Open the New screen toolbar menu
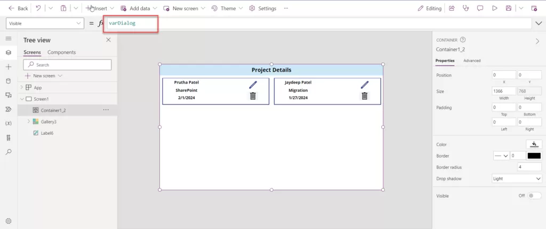 pos(184,9)
